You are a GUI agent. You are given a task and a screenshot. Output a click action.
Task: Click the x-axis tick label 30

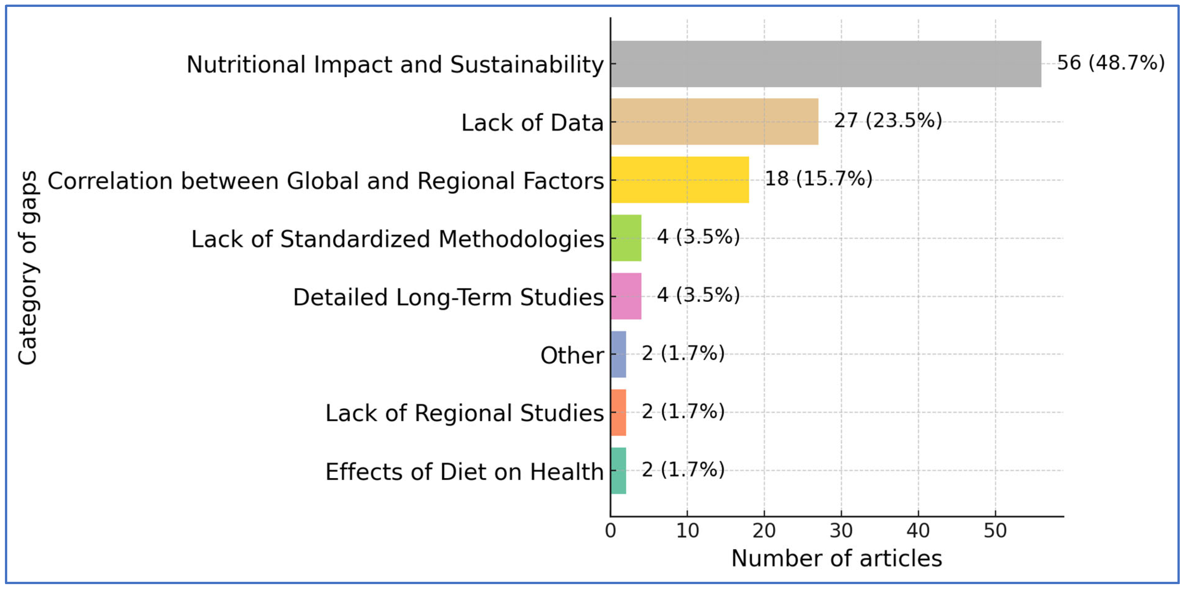pos(841,531)
